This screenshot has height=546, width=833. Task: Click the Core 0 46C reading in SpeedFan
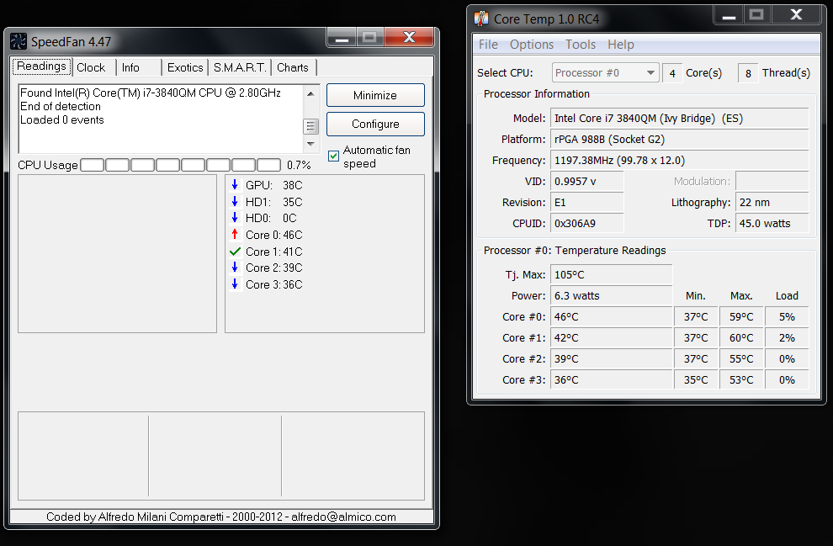pos(273,235)
